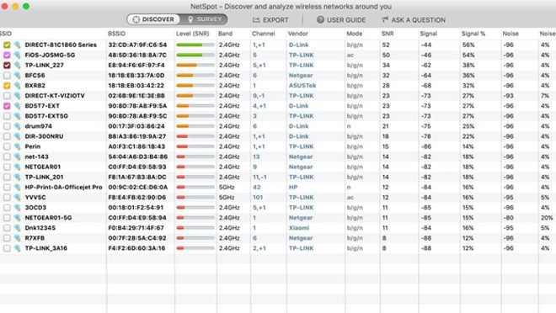
Task: Sort by Mode column header
Action: click(355, 34)
